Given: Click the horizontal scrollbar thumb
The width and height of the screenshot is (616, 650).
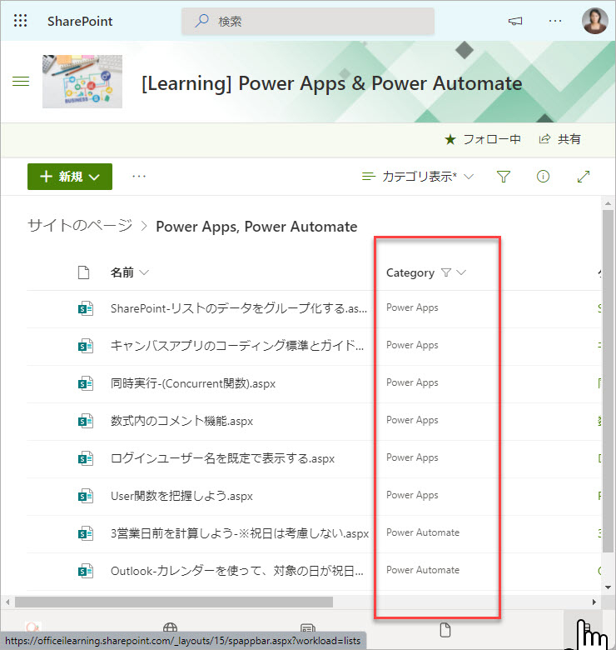Looking at the screenshot, I should coord(174,602).
